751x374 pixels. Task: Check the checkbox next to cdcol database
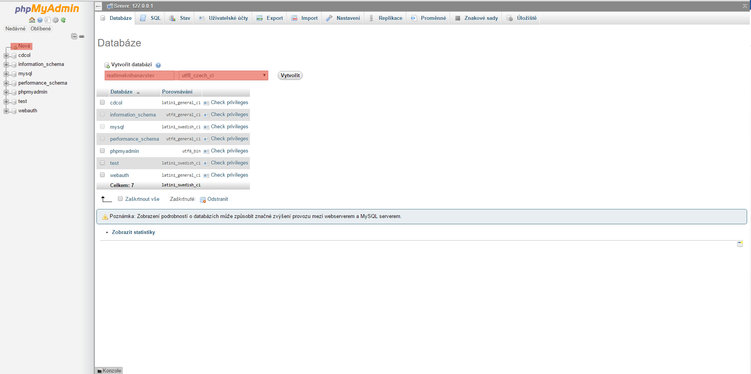coord(102,102)
